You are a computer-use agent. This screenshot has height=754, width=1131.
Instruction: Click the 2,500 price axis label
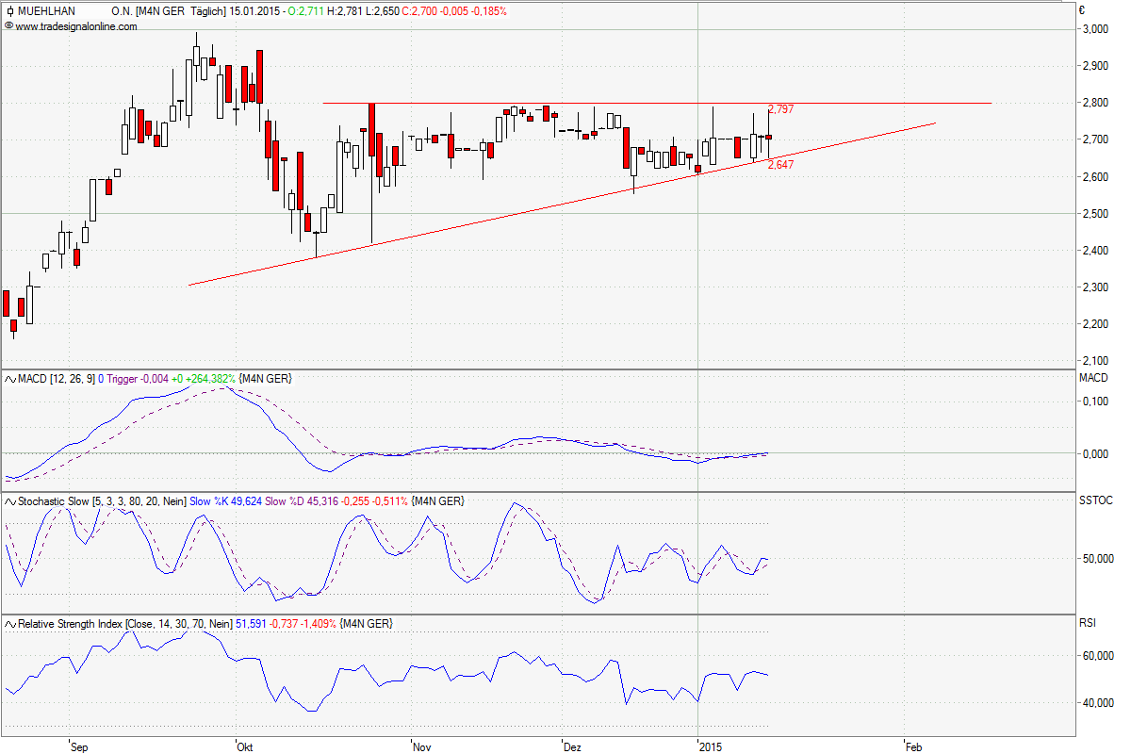[x=1095, y=214]
